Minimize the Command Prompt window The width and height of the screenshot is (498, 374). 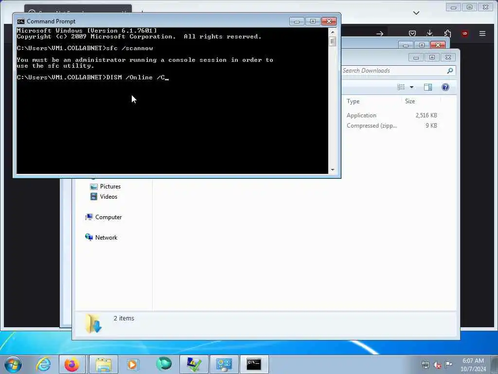tap(297, 21)
